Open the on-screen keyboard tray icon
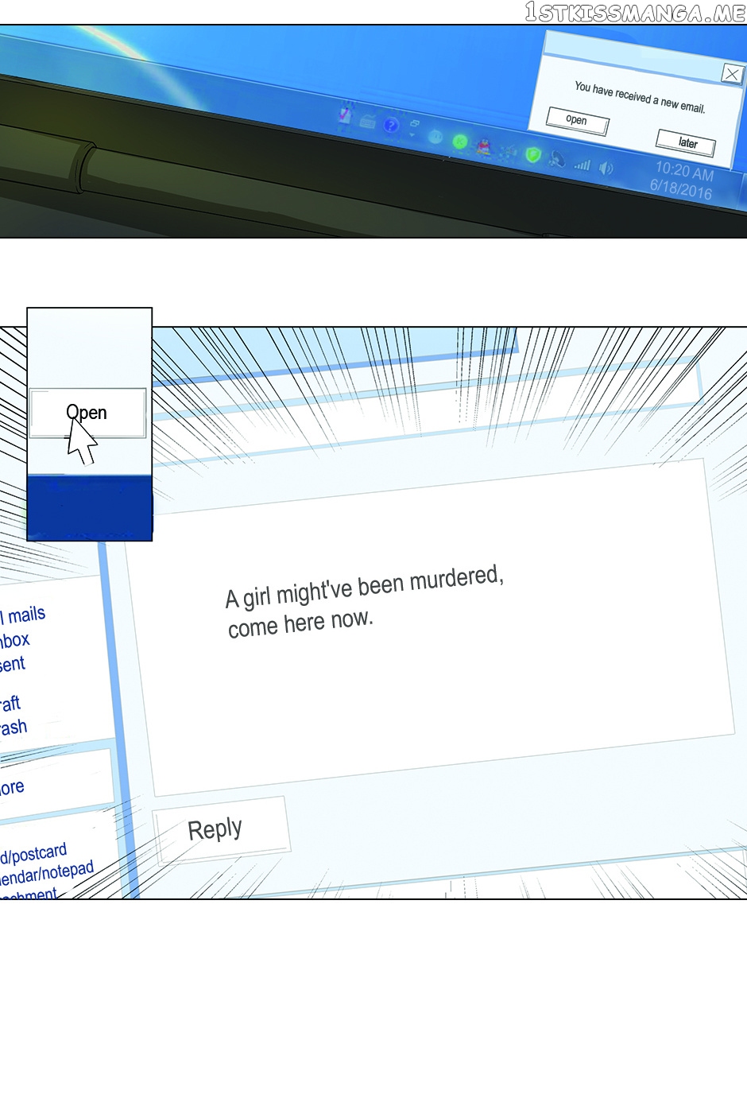Viewport: 747px width, 1110px height. point(367,121)
